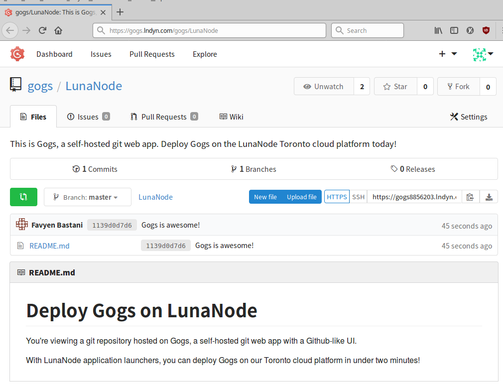Screen dimensions: 503x386
Task: Switch to the Files tab
Action: 33,117
